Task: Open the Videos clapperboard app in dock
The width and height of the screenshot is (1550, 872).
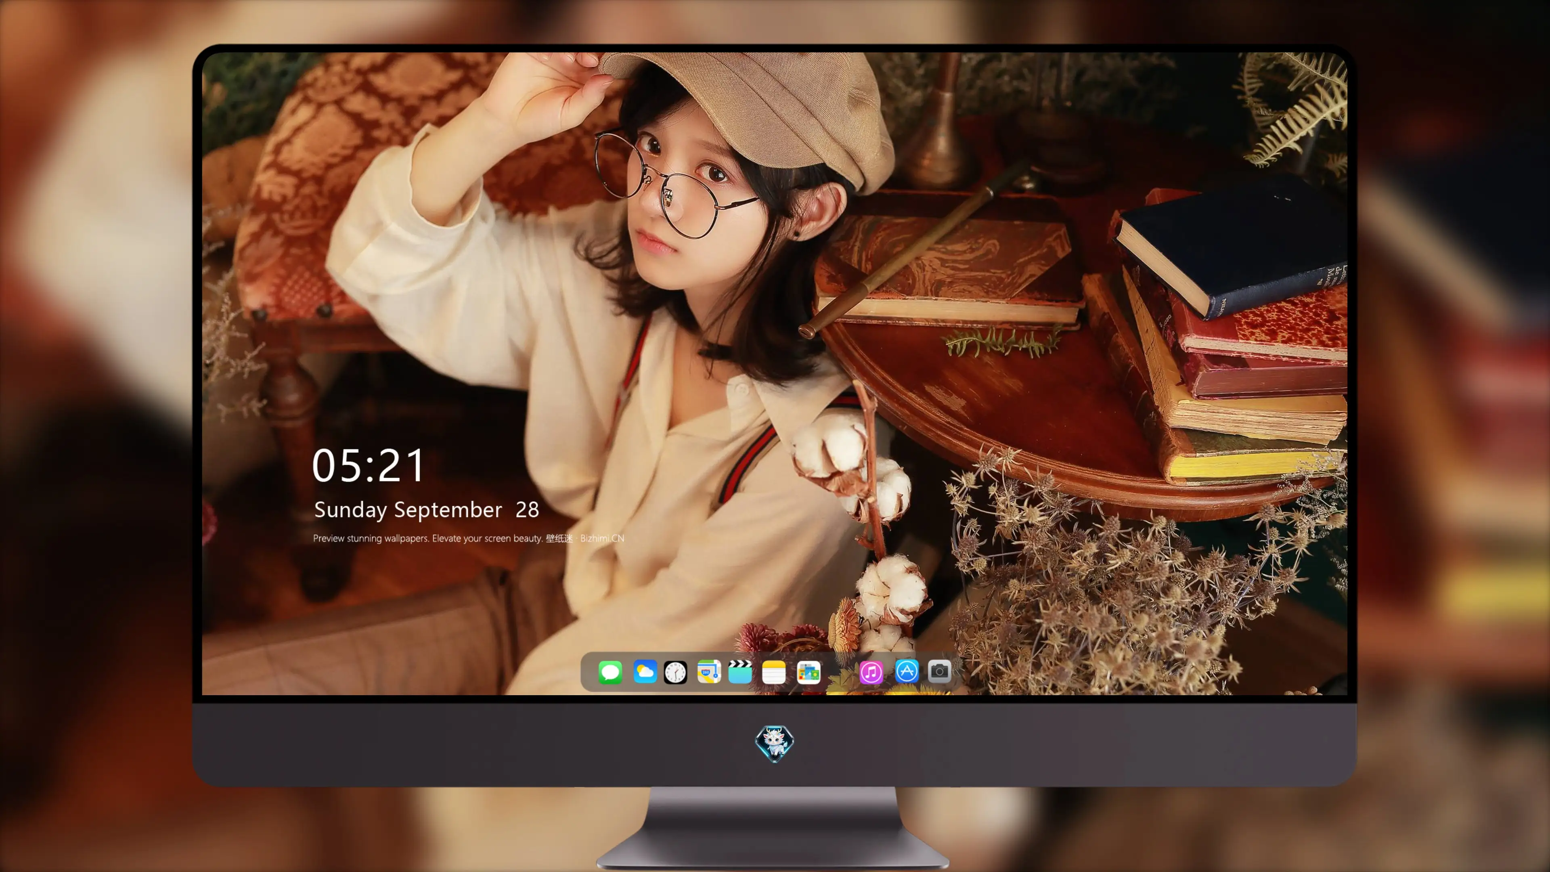Action: pos(740,672)
